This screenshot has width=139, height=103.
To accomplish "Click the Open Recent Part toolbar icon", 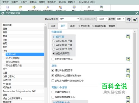I will (x=34, y=7).
